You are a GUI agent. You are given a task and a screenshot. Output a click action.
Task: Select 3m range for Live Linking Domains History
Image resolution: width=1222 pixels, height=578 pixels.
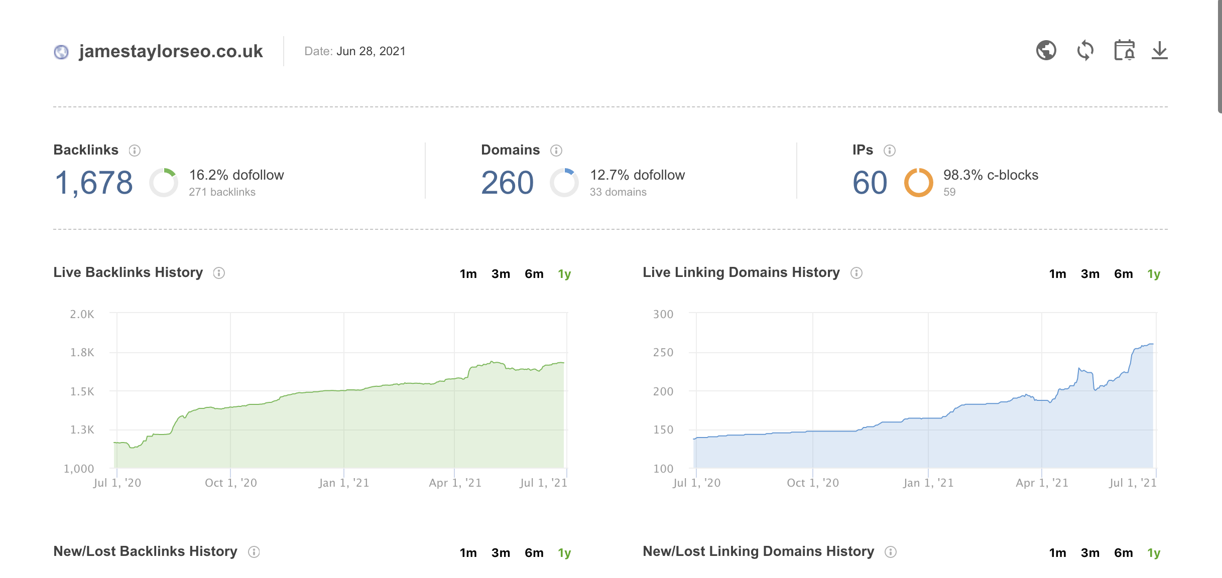(1090, 273)
